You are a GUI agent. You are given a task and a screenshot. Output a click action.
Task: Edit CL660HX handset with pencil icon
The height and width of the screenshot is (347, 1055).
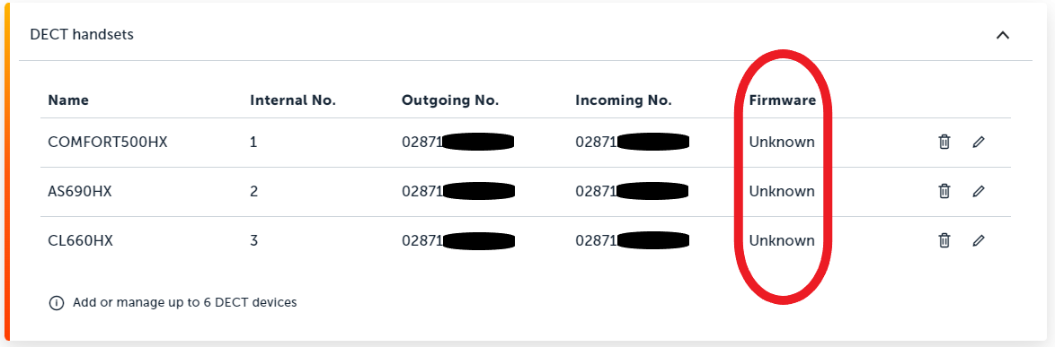click(x=979, y=240)
